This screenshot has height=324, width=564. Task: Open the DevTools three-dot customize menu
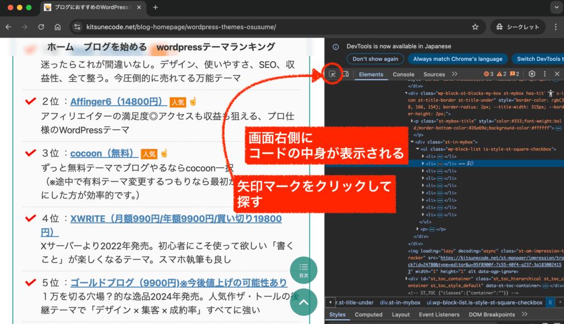545,74
